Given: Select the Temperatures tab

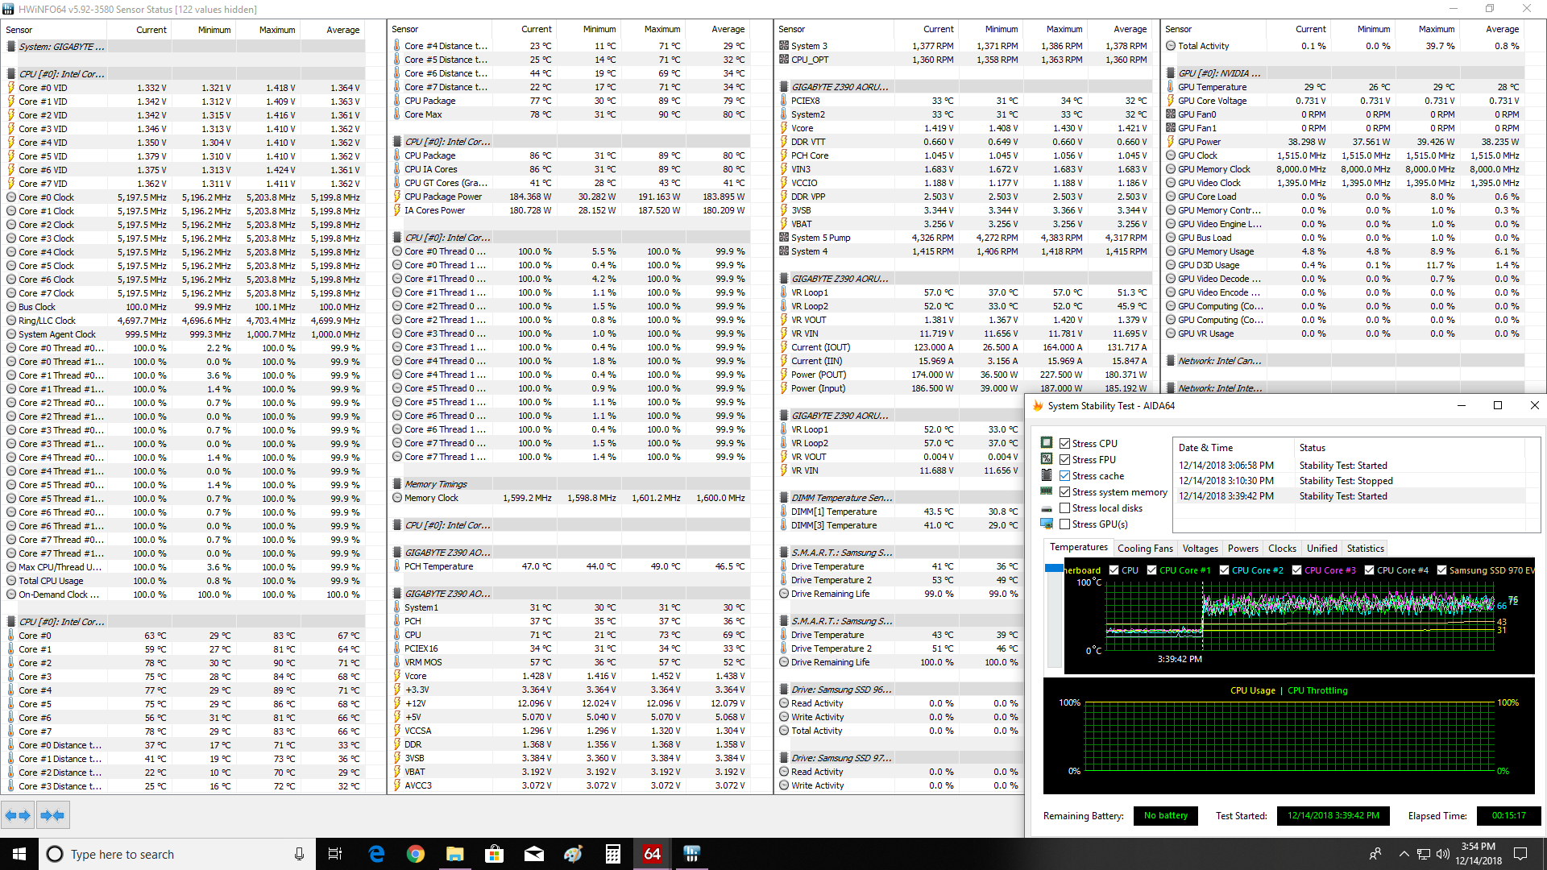Looking at the screenshot, I should (x=1078, y=548).
